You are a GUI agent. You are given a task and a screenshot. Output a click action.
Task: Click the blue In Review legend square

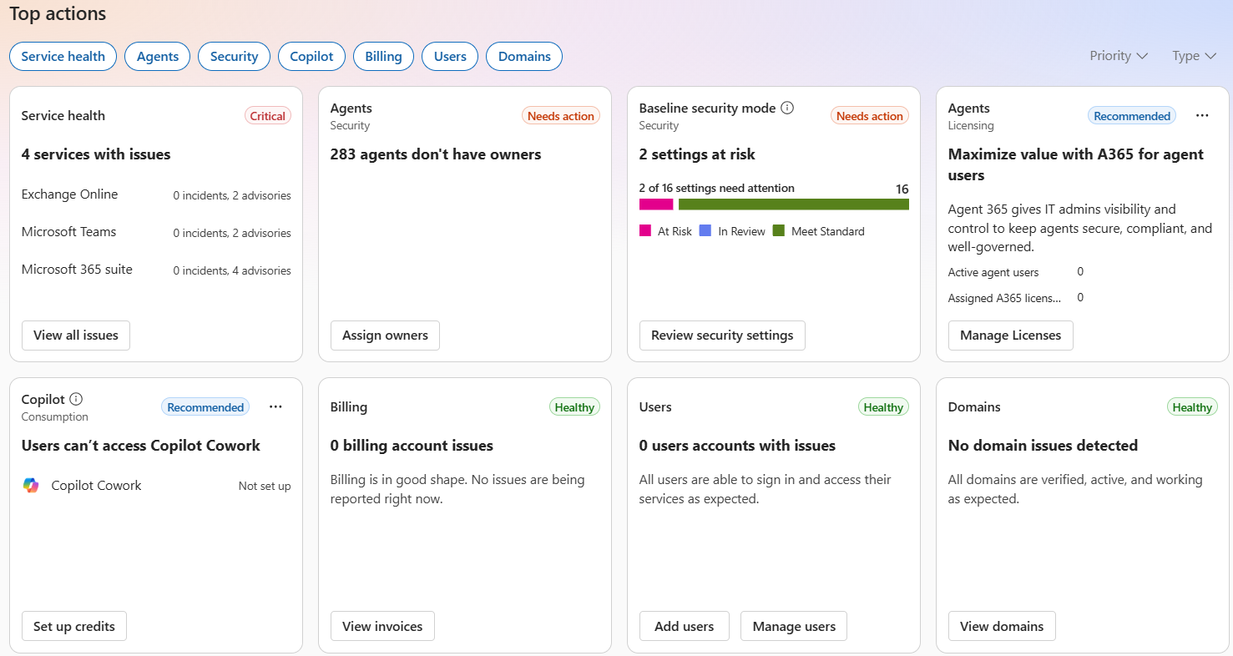tap(705, 231)
